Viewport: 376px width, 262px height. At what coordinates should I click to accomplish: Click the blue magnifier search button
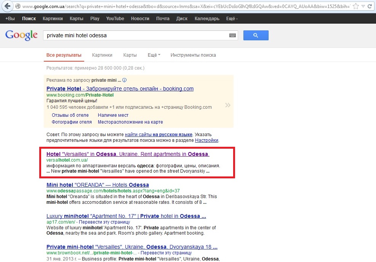pos(256,35)
